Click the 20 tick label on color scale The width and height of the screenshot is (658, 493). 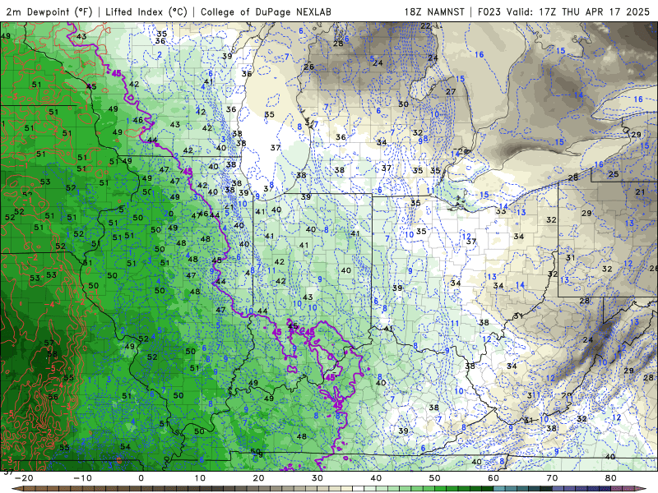click(x=258, y=478)
